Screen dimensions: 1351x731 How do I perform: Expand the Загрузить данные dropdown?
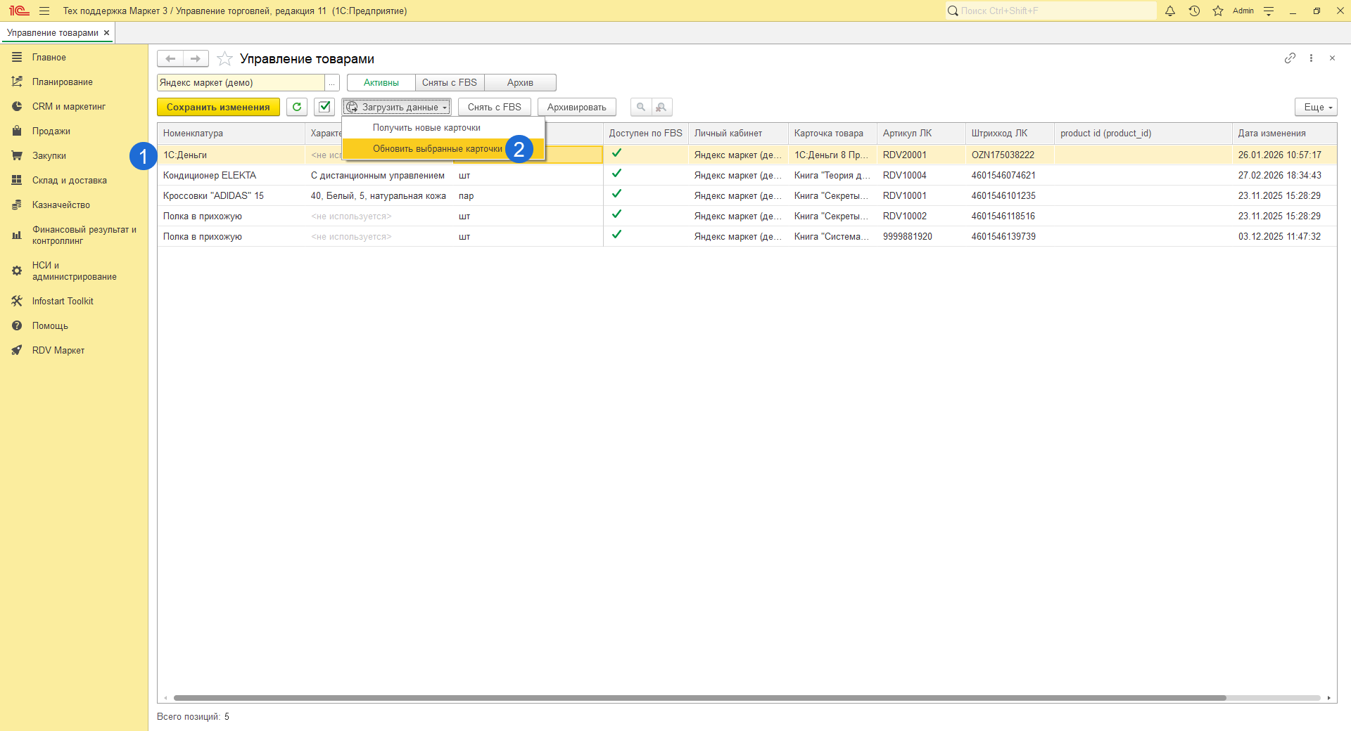tap(398, 107)
